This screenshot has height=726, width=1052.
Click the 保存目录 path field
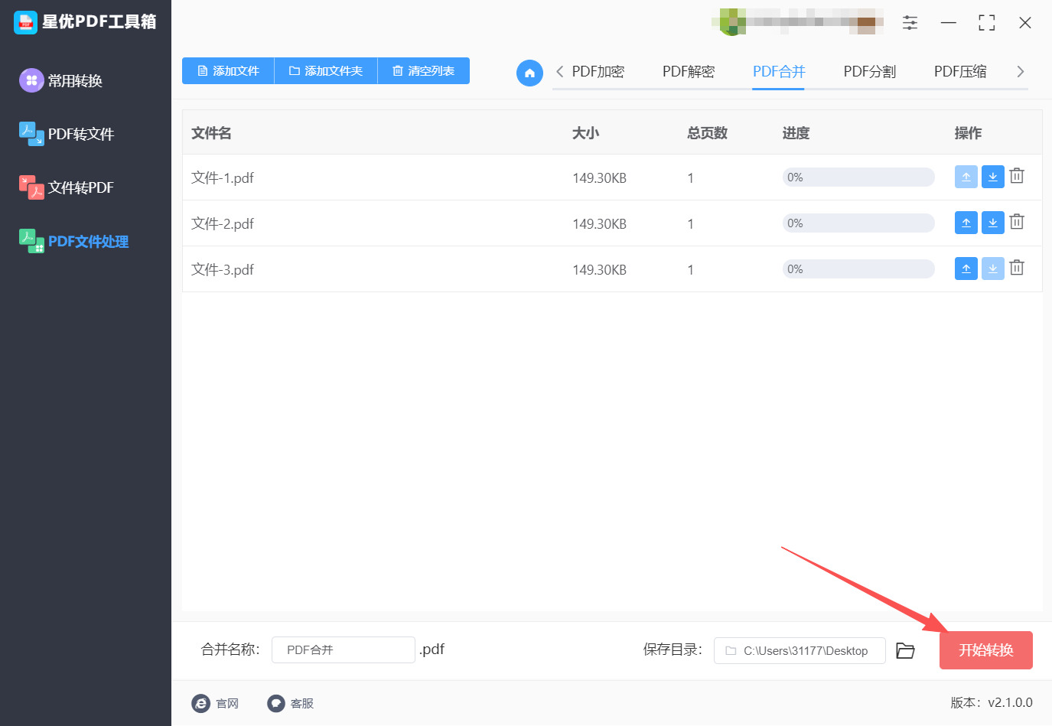click(x=800, y=650)
